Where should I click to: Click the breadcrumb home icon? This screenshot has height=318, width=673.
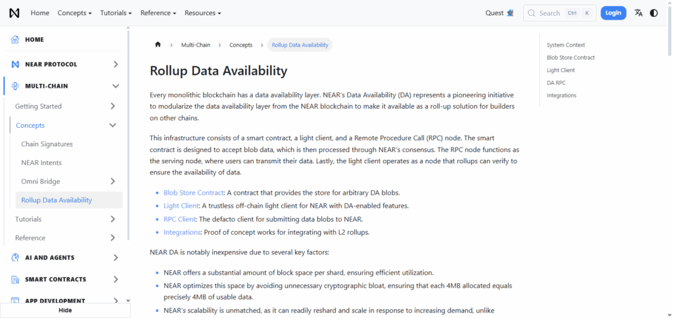tap(158, 45)
